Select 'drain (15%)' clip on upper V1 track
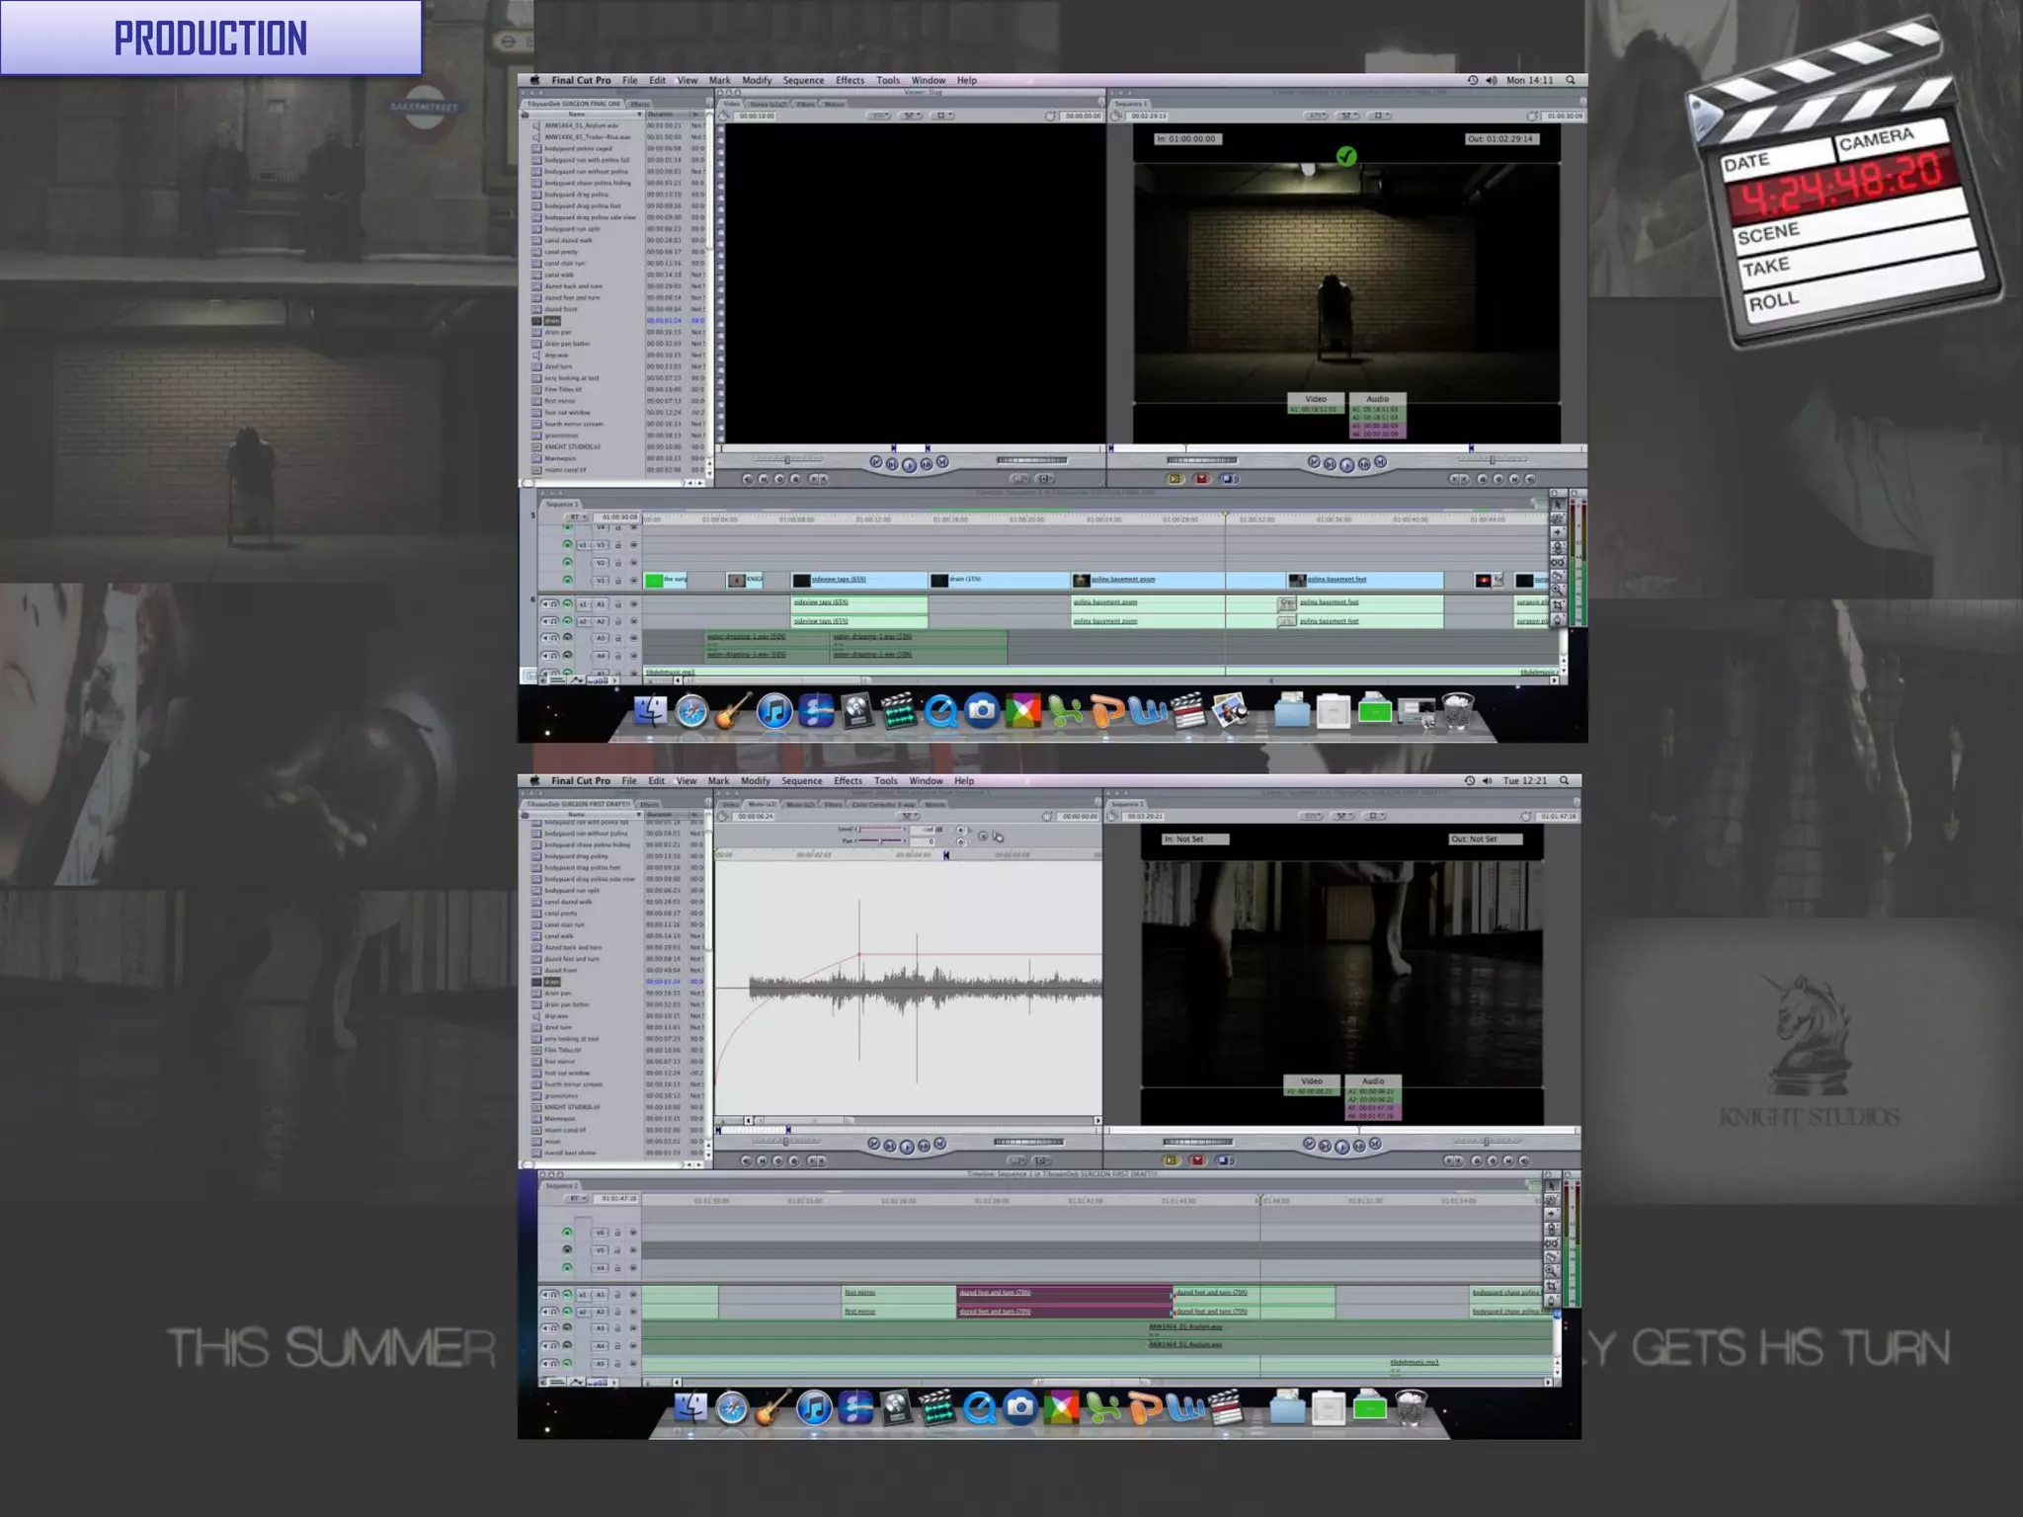 pyautogui.click(x=999, y=580)
